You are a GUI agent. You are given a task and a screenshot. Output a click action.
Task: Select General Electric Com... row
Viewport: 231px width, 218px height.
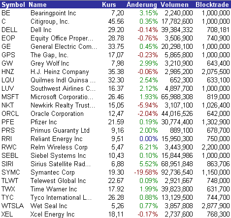[115, 46]
